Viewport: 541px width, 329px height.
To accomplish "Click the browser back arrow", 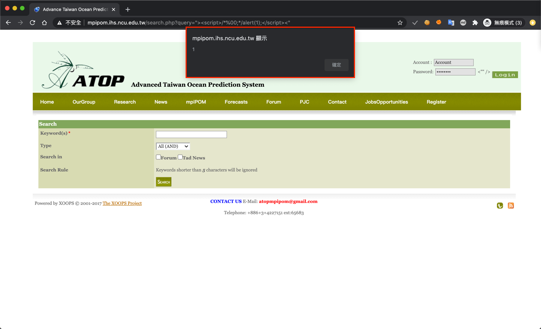I will [x=8, y=23].
